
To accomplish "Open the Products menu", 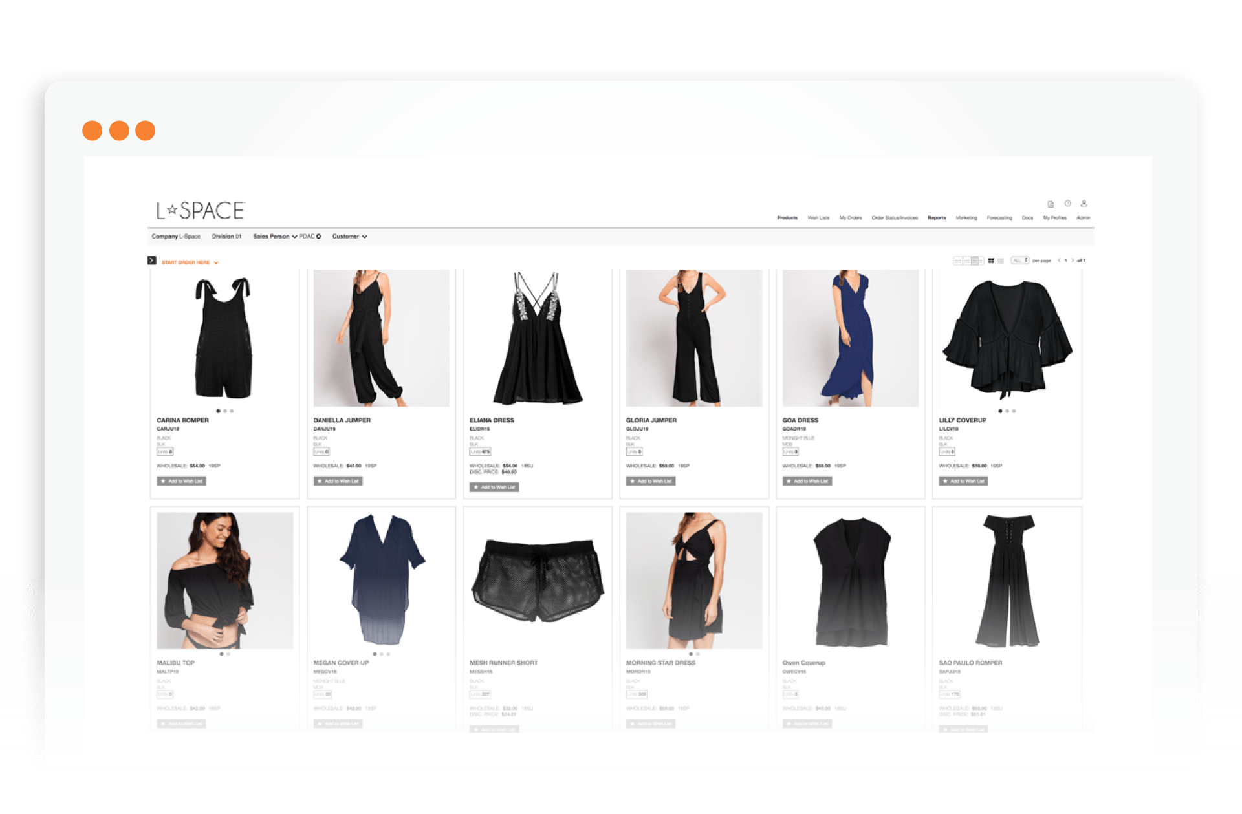I will point(787,218).
